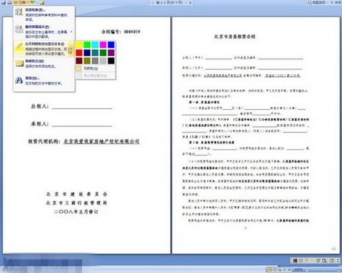342x273 pixels.
Task: Select the red highlight swatch
Action: (79, 53)
